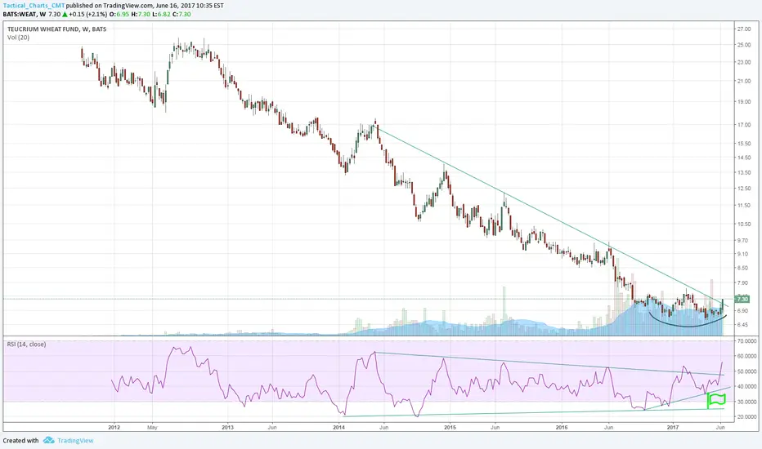Click the 40.0000 RSI axis label
The image size is (762, 449).
746,387
